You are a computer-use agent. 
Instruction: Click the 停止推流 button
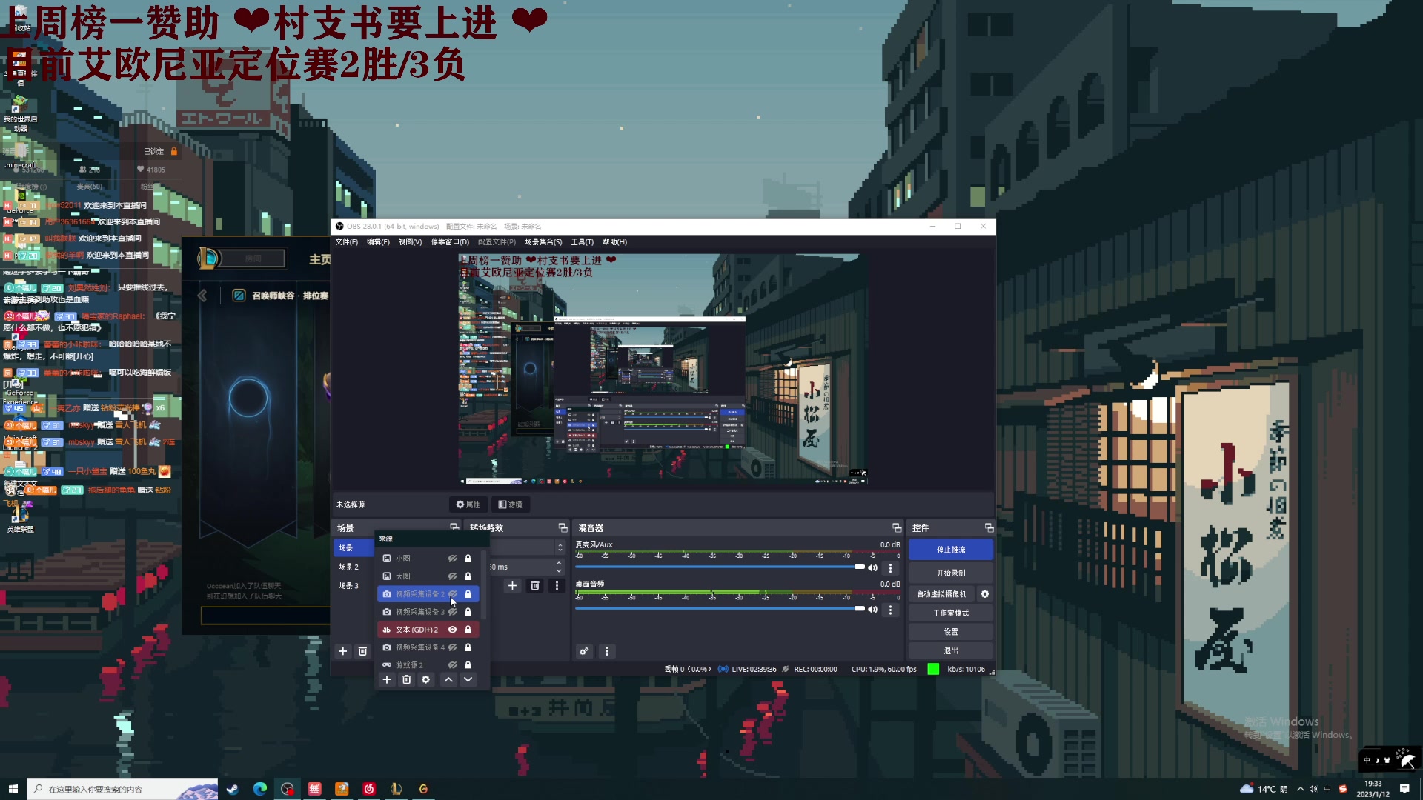click(x=950, y=550)
